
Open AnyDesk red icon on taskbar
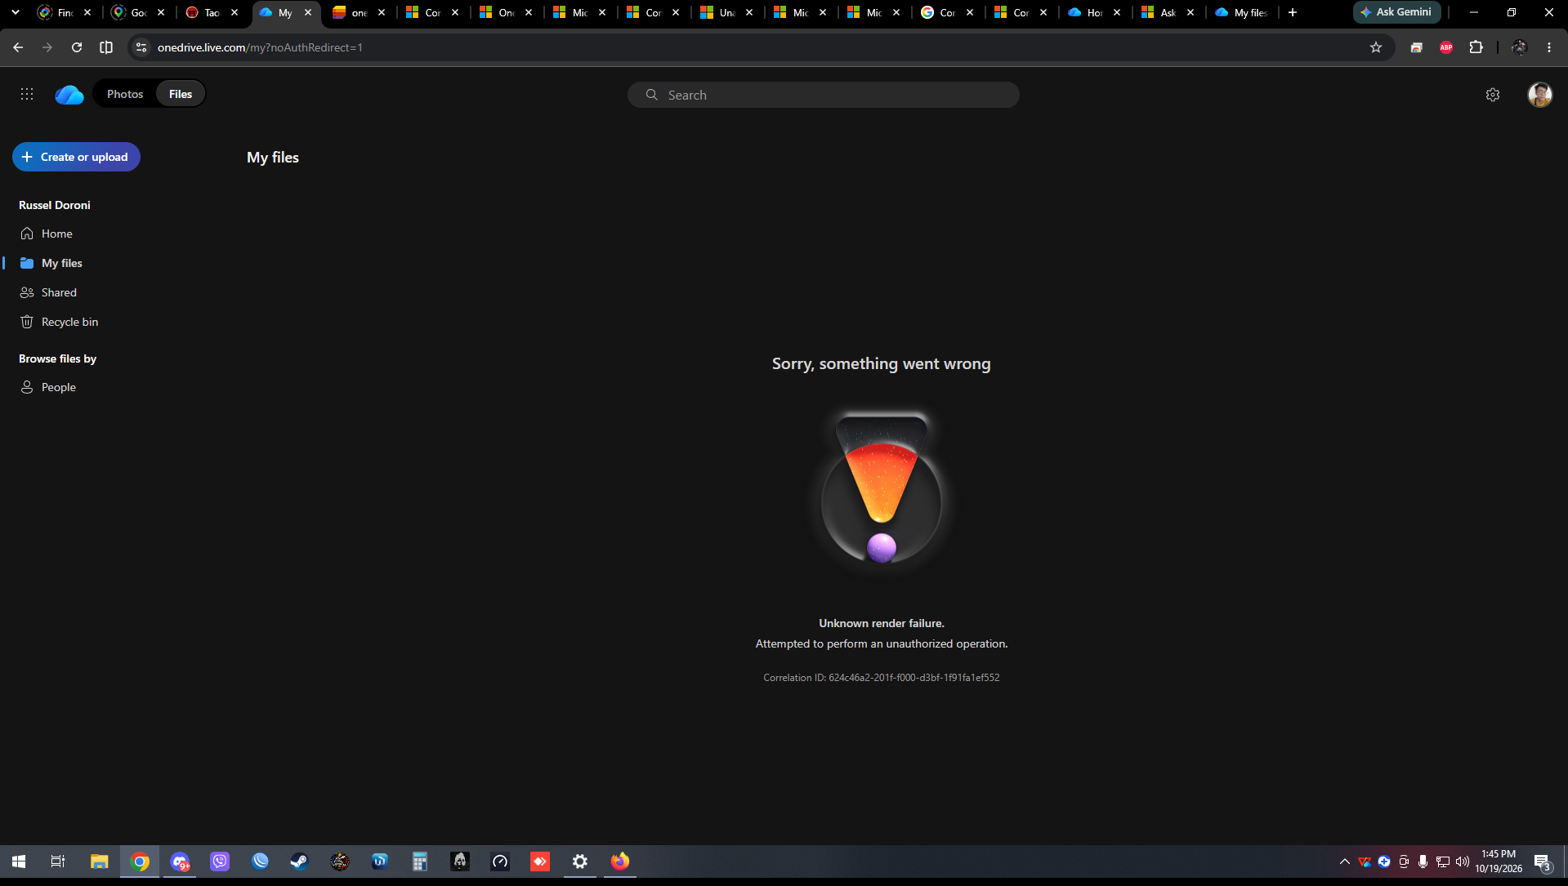coord(540,862)
